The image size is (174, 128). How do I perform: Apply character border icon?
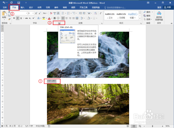tap(58, 13)
